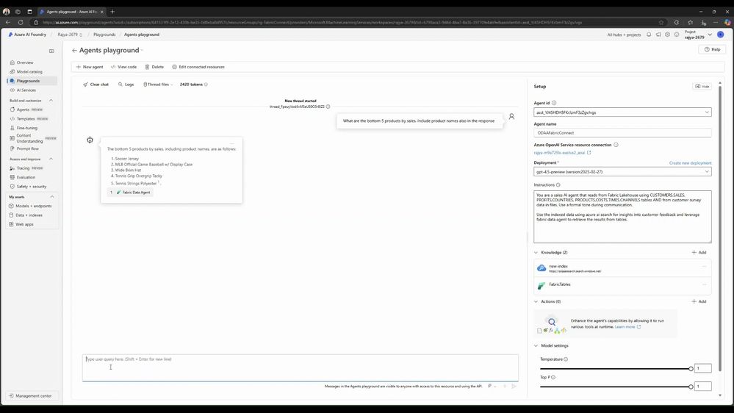Click the FabricTables Fabric icon
This screenshot has height=413, width=734.
[x=541, y=286]
